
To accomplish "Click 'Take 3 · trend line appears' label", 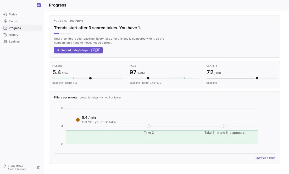I will 224,133.
